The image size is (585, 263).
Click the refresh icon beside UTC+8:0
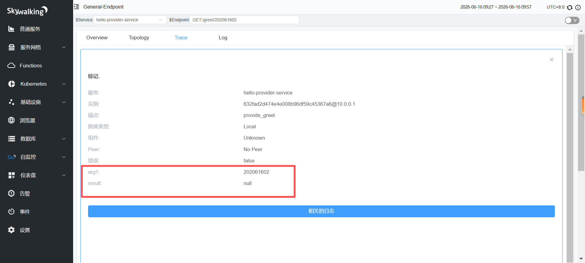[x=570, y=7]
